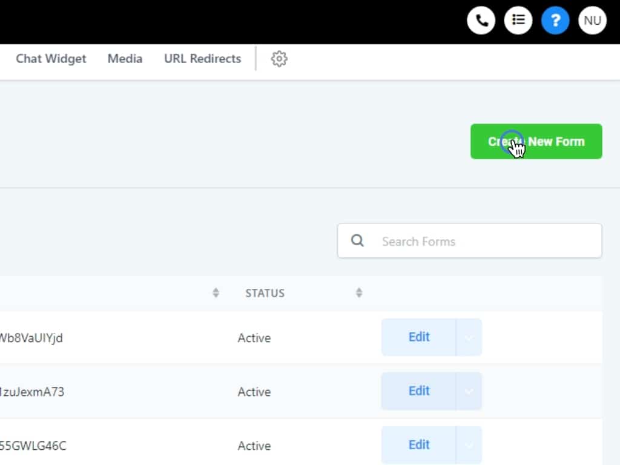This screenshot has height=465, width=620.
Task: Edit the form ending in zuJexmA73
Action: click(418, 391)
